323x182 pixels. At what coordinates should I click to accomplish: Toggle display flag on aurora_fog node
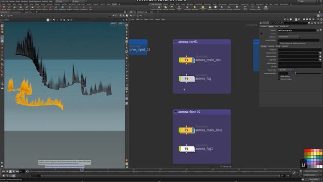193,79
